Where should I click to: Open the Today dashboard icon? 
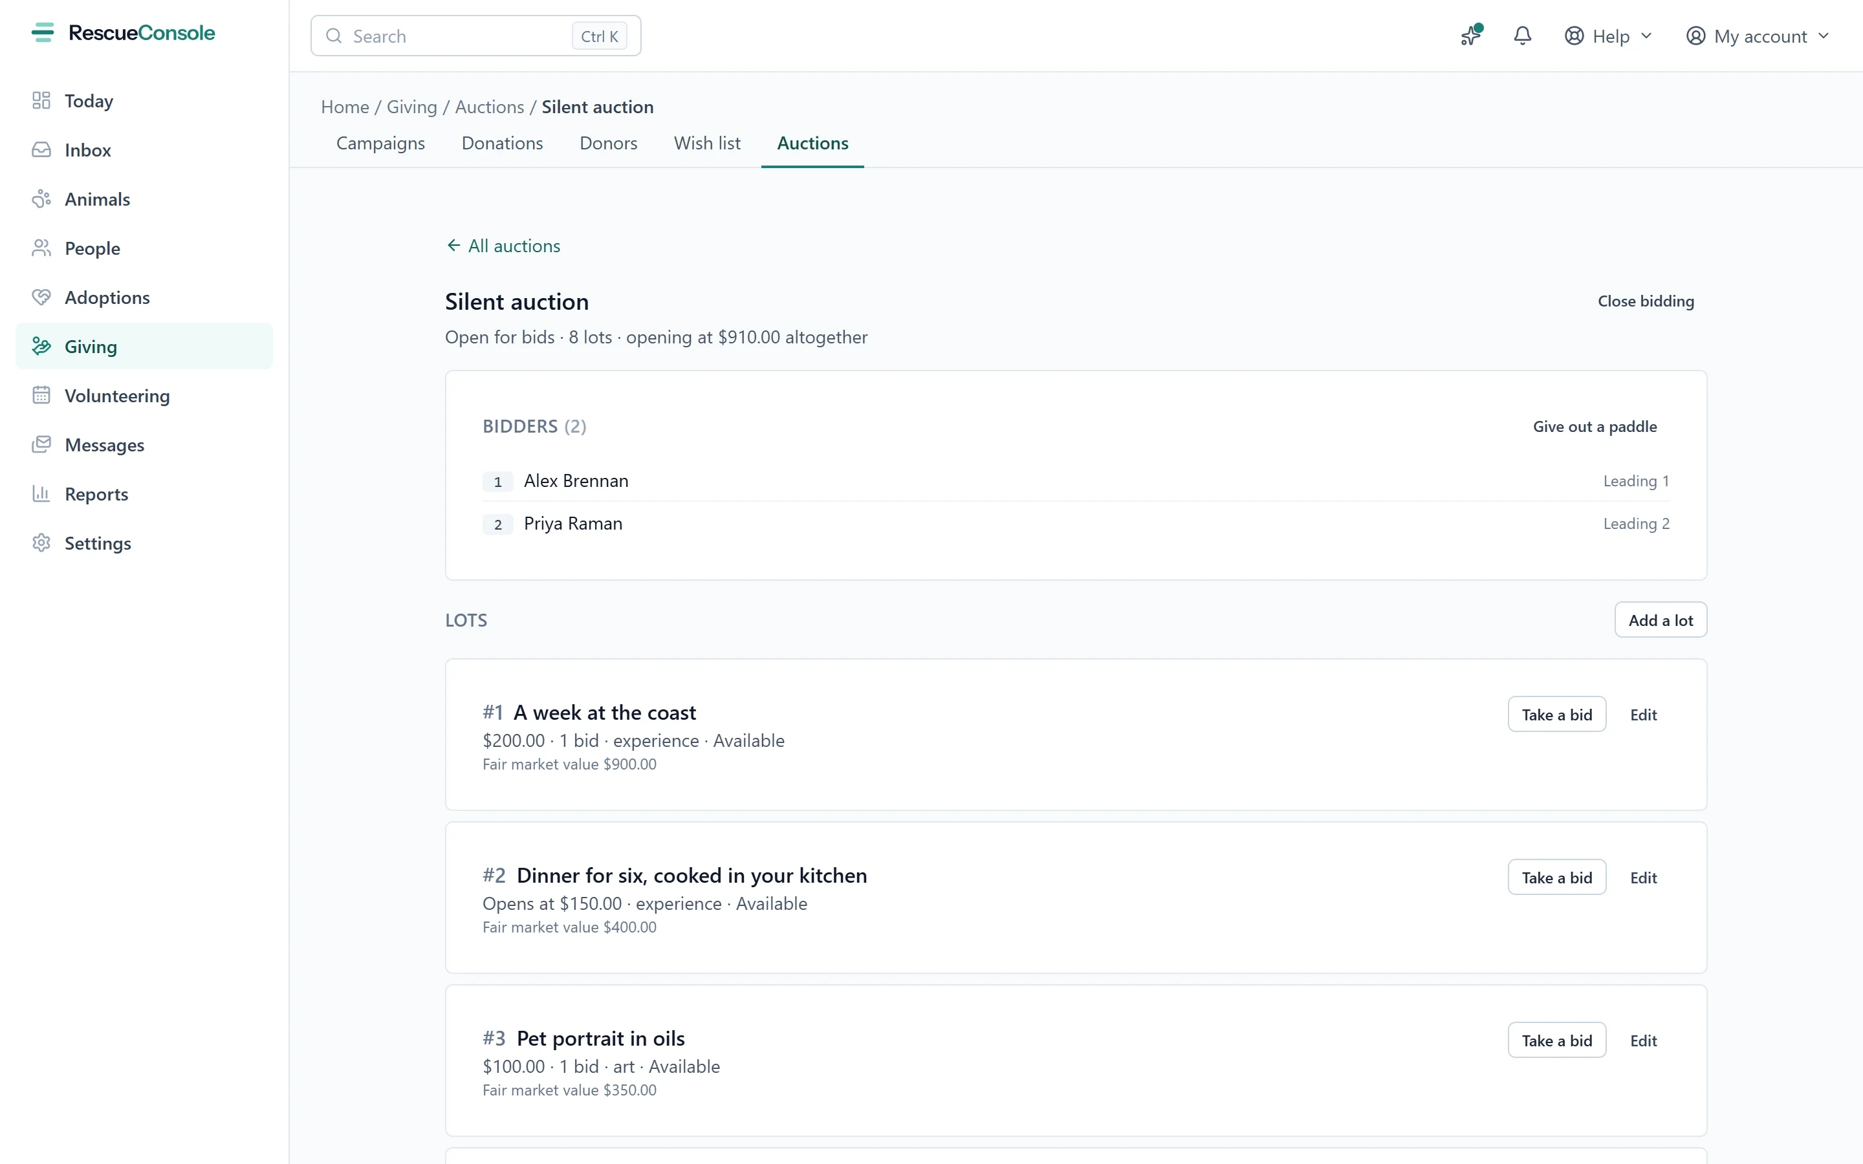click(41, 101)
